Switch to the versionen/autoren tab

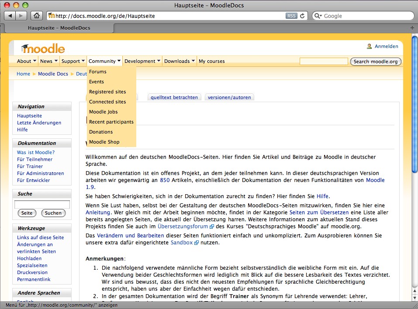pyautogui.click(x=229, y=97)
